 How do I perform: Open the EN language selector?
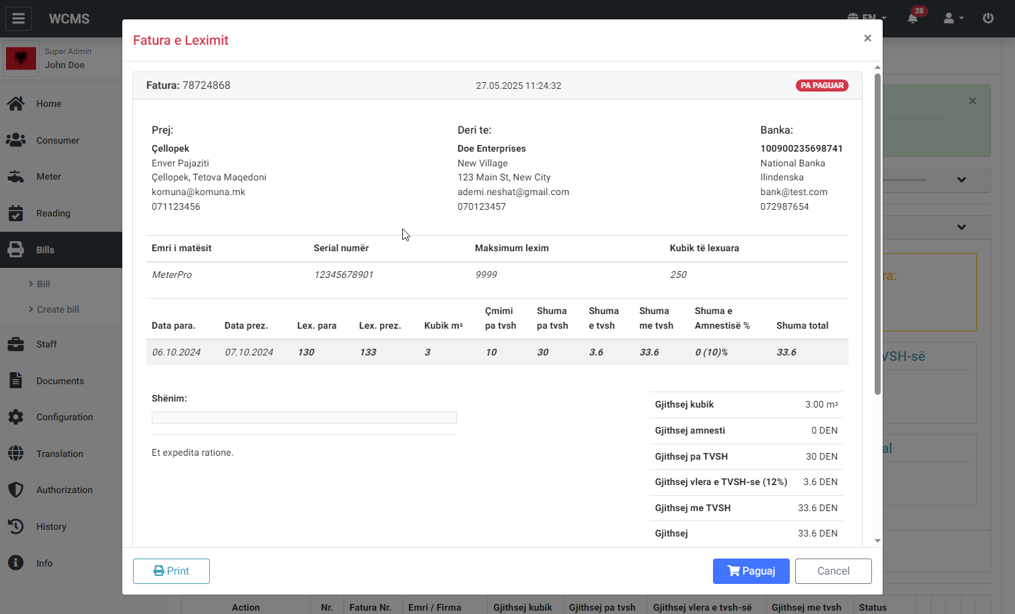coord(867,18)
